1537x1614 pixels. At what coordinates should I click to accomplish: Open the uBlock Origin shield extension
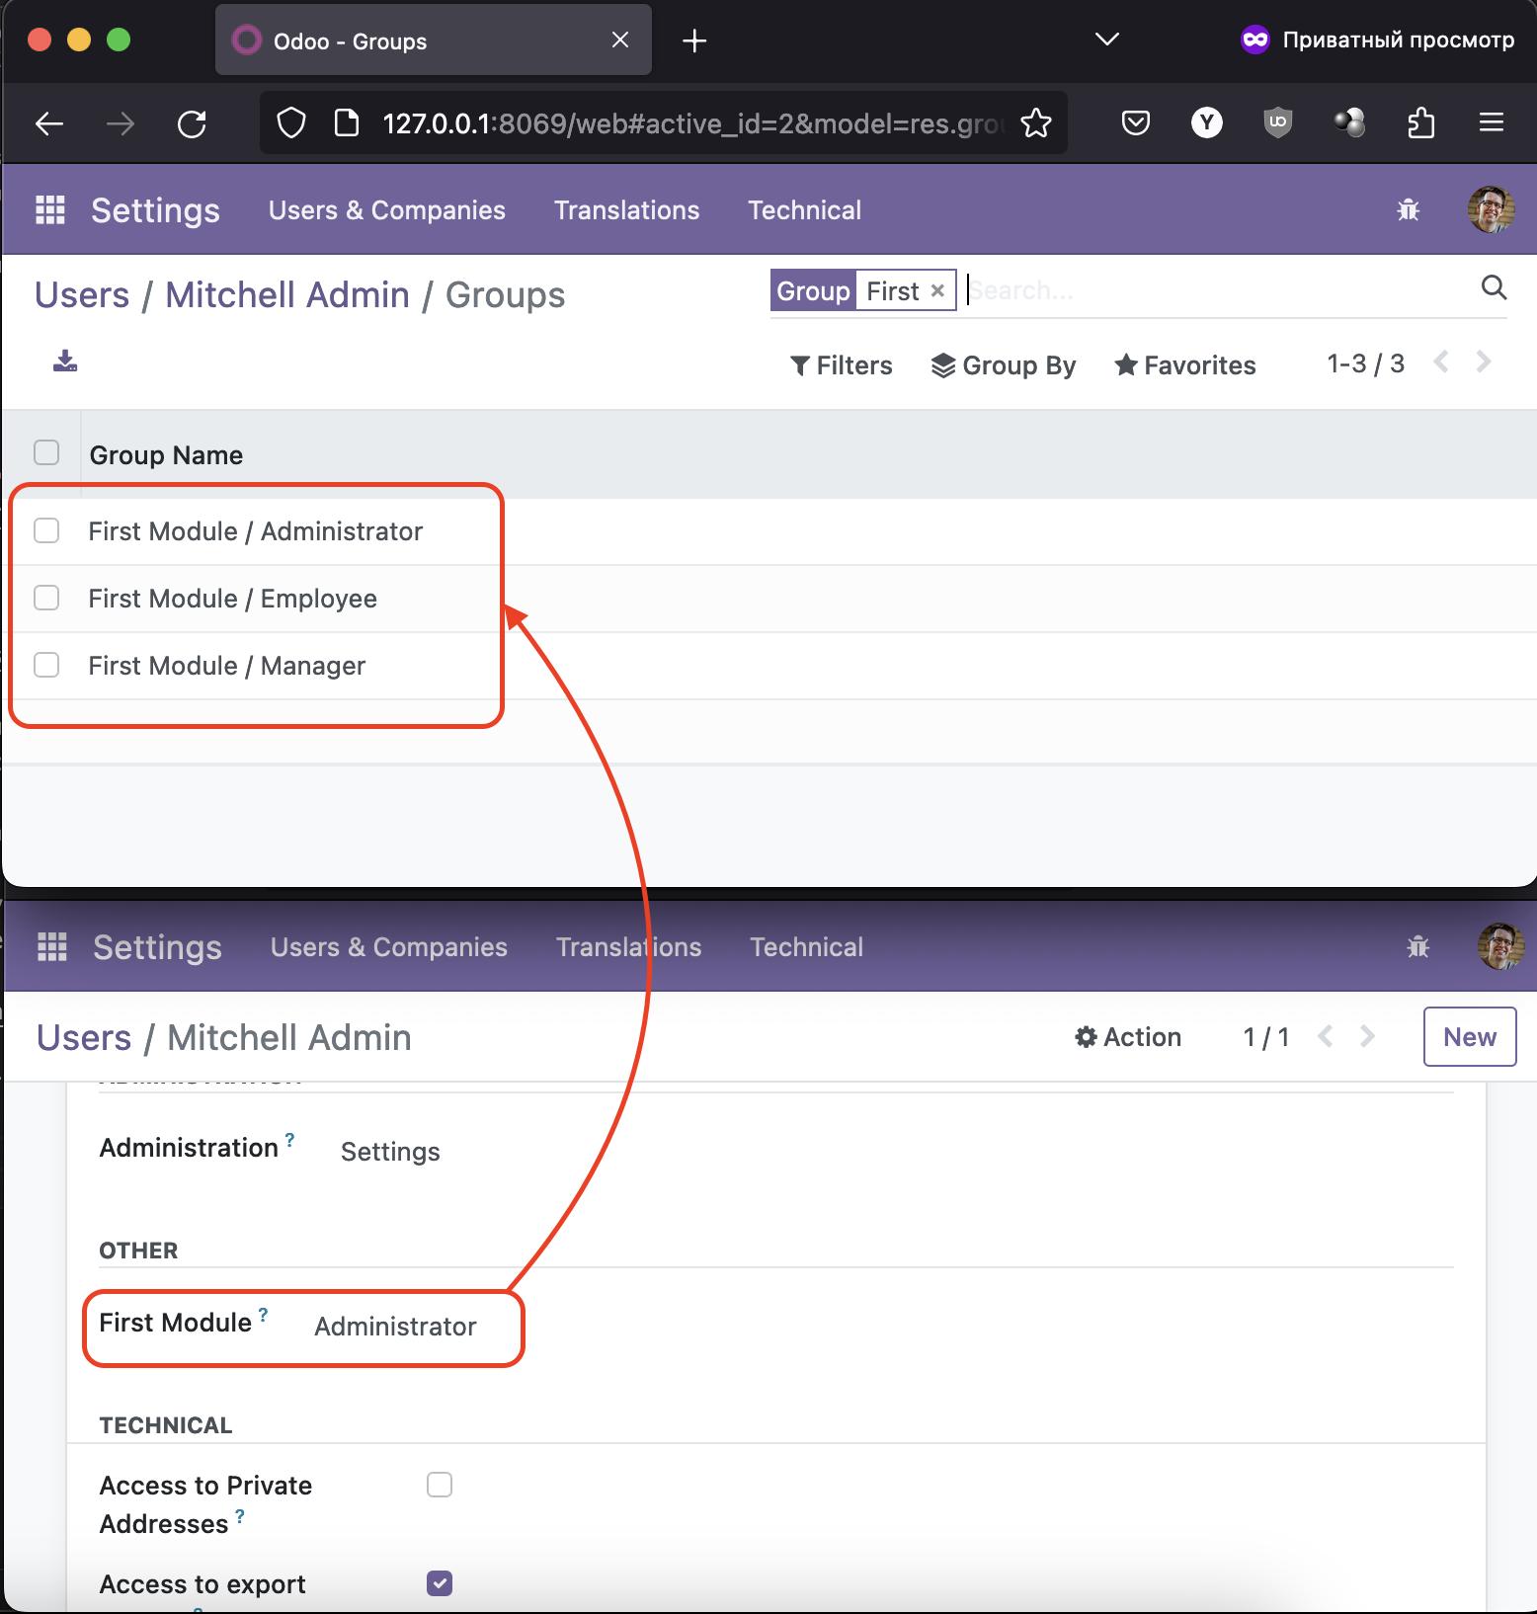pos(1277,122)
